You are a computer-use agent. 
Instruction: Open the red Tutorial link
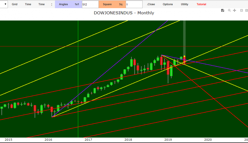tap(201, 4)
